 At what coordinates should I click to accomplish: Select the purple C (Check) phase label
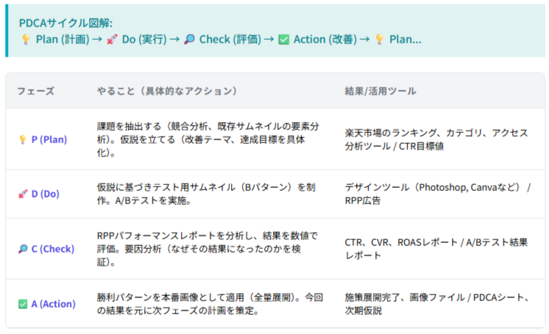52,249
